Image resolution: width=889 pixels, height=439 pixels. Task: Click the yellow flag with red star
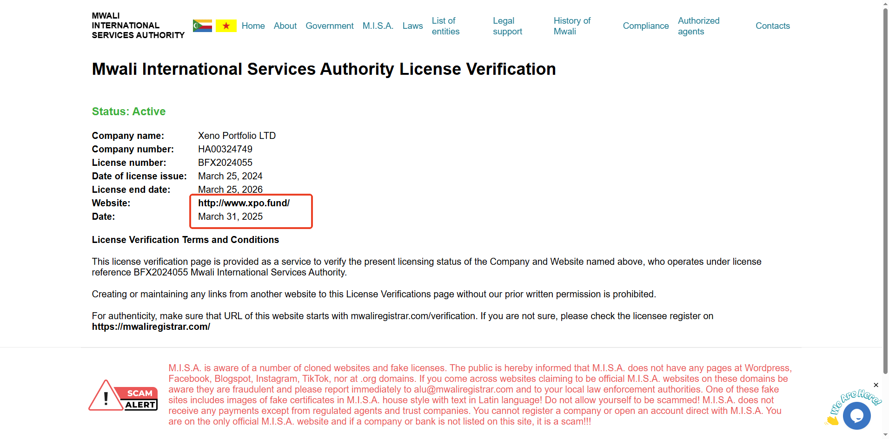[x=226, y=26]
